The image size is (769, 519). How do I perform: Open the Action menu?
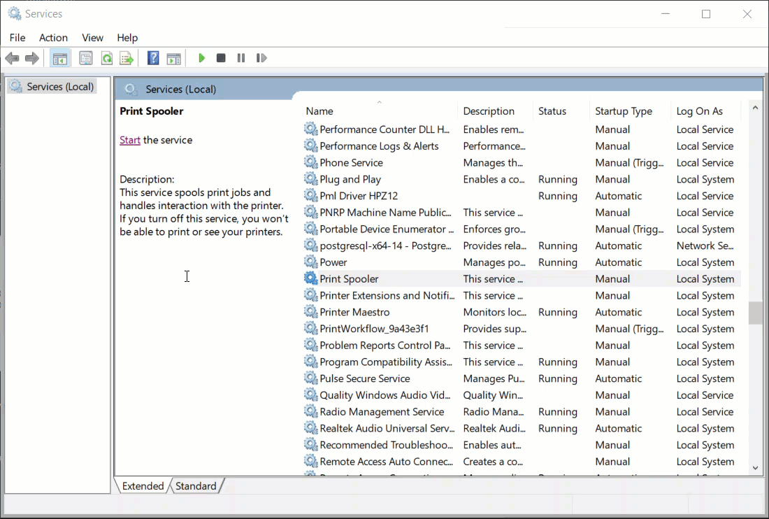point(53,38)
